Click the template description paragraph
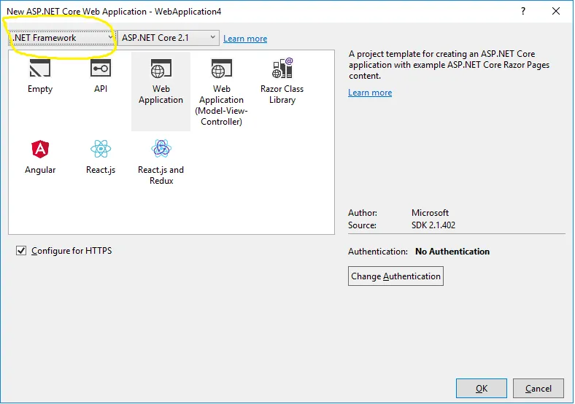575x404 pixels. tap(449, 65)
